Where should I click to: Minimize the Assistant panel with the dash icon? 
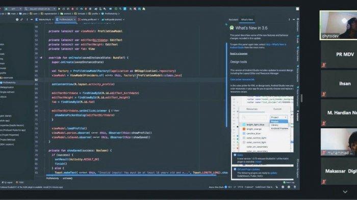(294, 19)
